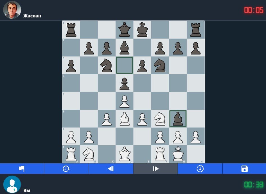The image size is (266, 194).
Task: Click the opponent name Жаслан
Action: pos(32,16)
